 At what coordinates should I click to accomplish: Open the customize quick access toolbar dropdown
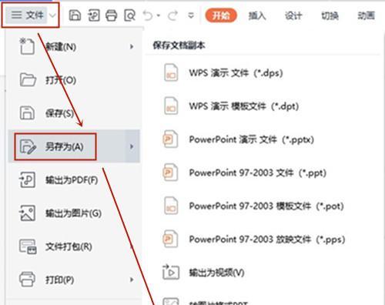pos(191,15)
